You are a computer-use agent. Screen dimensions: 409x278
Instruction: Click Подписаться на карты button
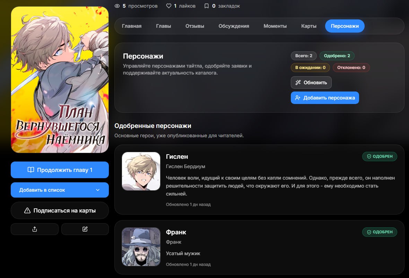click(x=60, y=210)
